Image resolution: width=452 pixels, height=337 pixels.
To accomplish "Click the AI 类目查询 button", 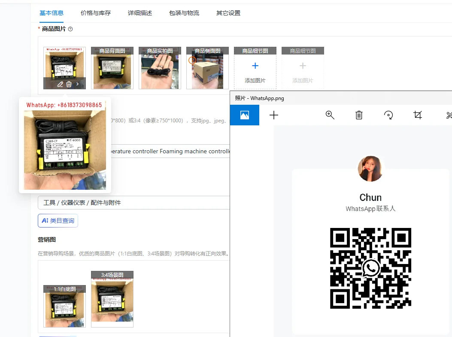I will click(58, 221).
